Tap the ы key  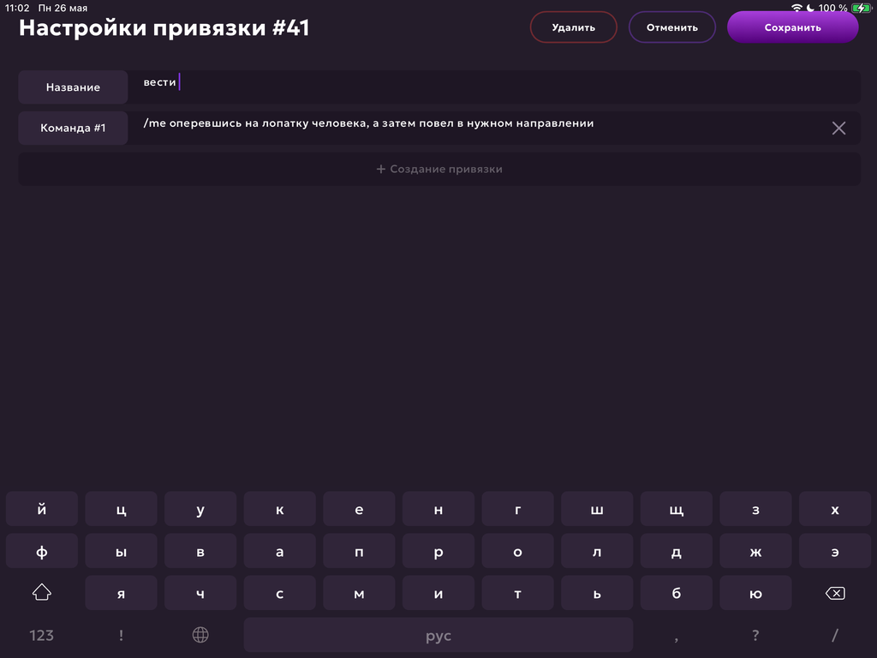click(x=121, y=551)
